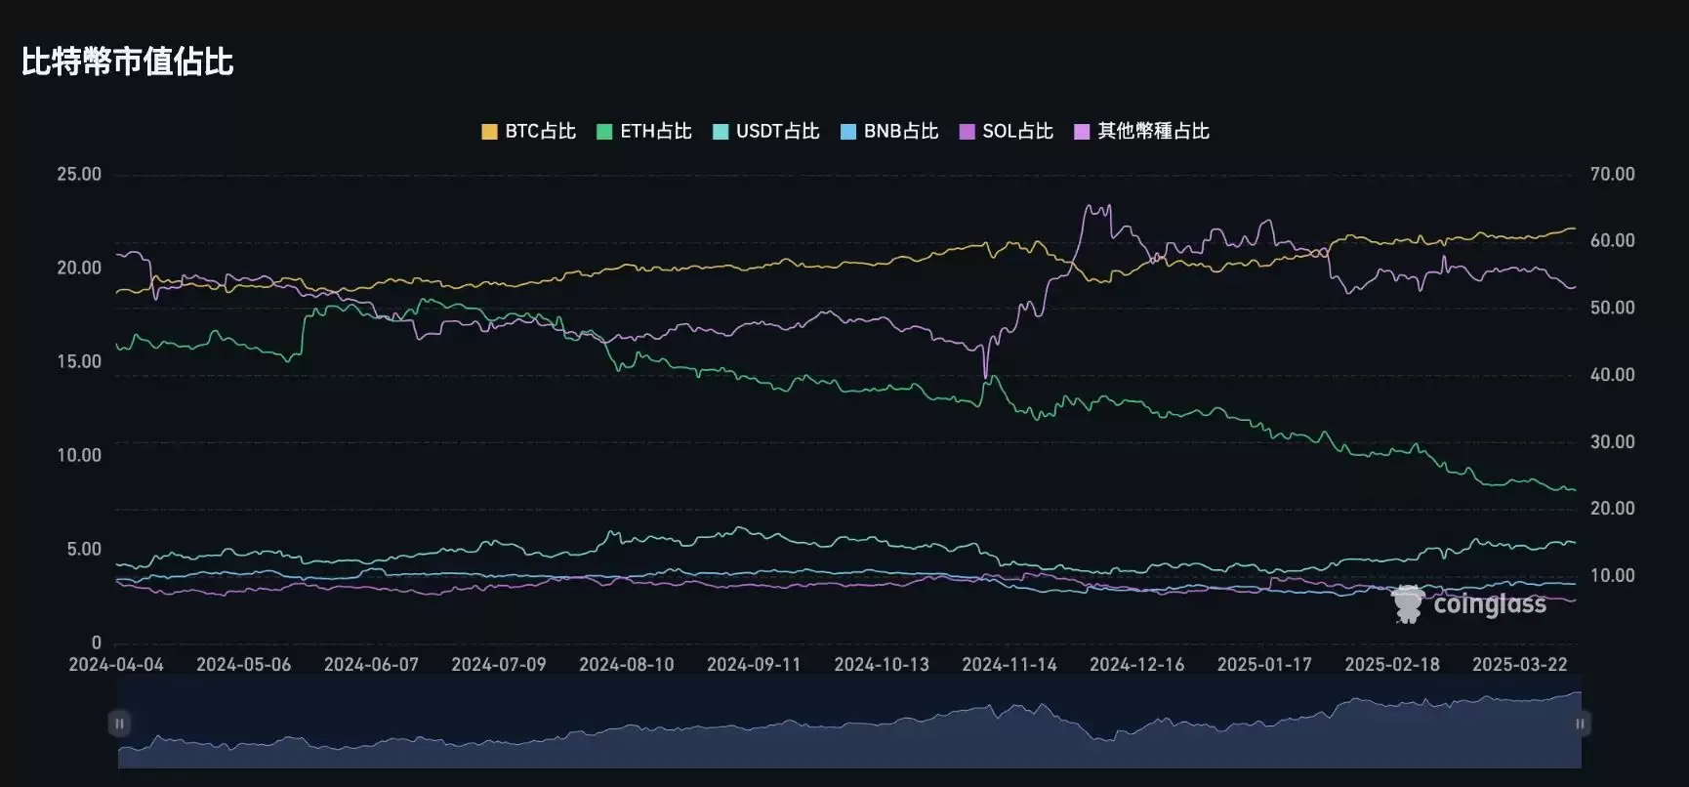Click the 70.00 right axis label

coord(1612,175)
